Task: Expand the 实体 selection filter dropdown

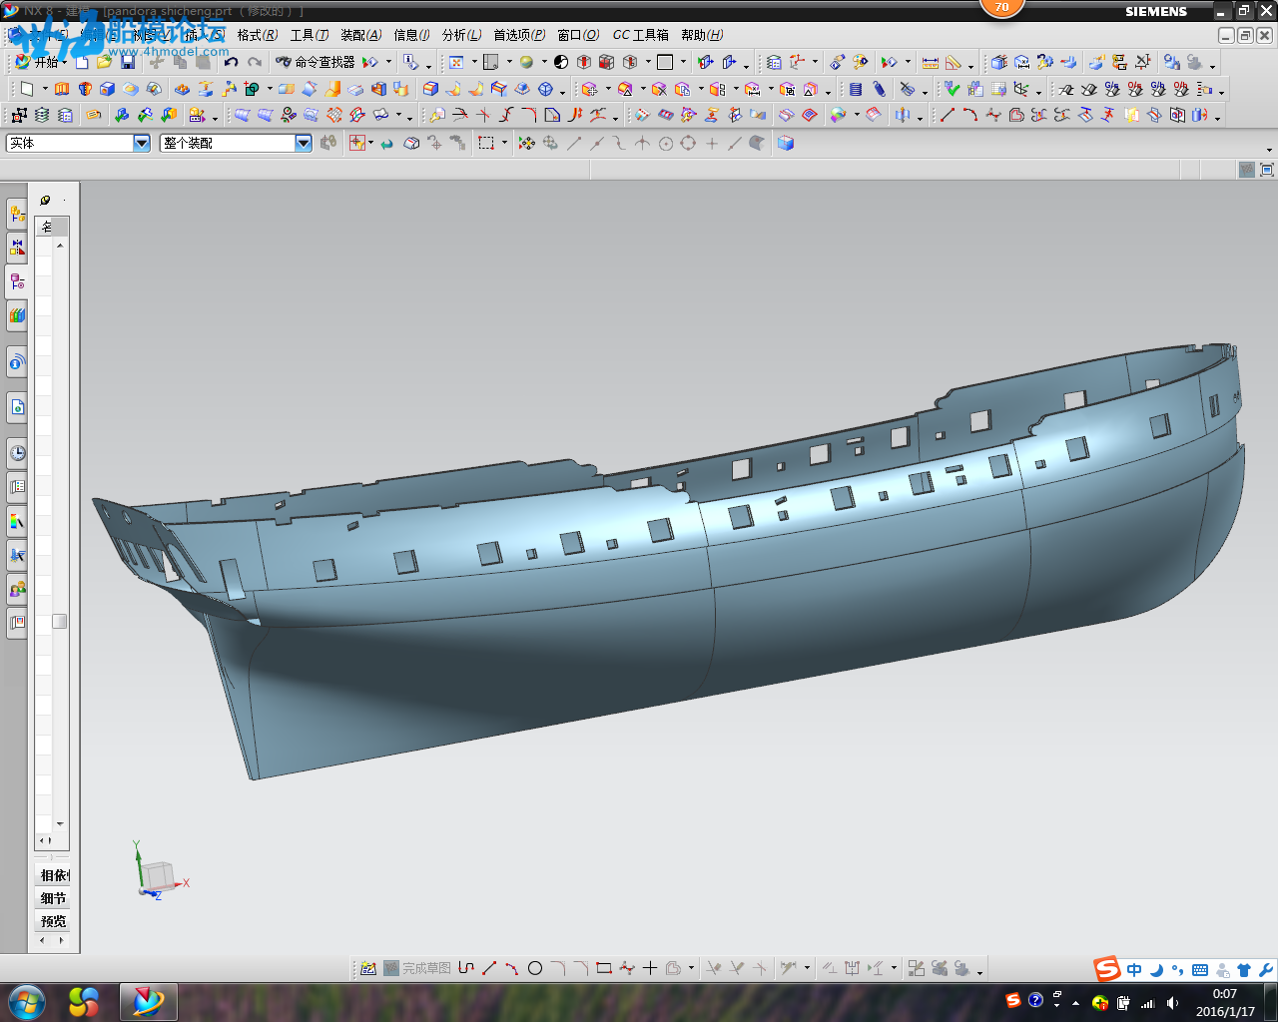Action: (142, 143)
